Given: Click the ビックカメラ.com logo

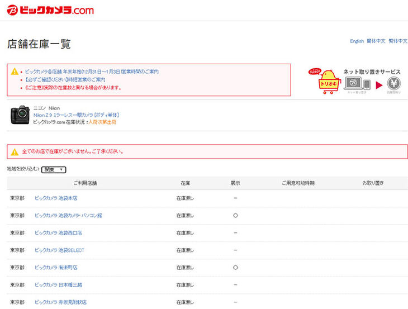Looking at the screenshot, I should tap(50, 10).
